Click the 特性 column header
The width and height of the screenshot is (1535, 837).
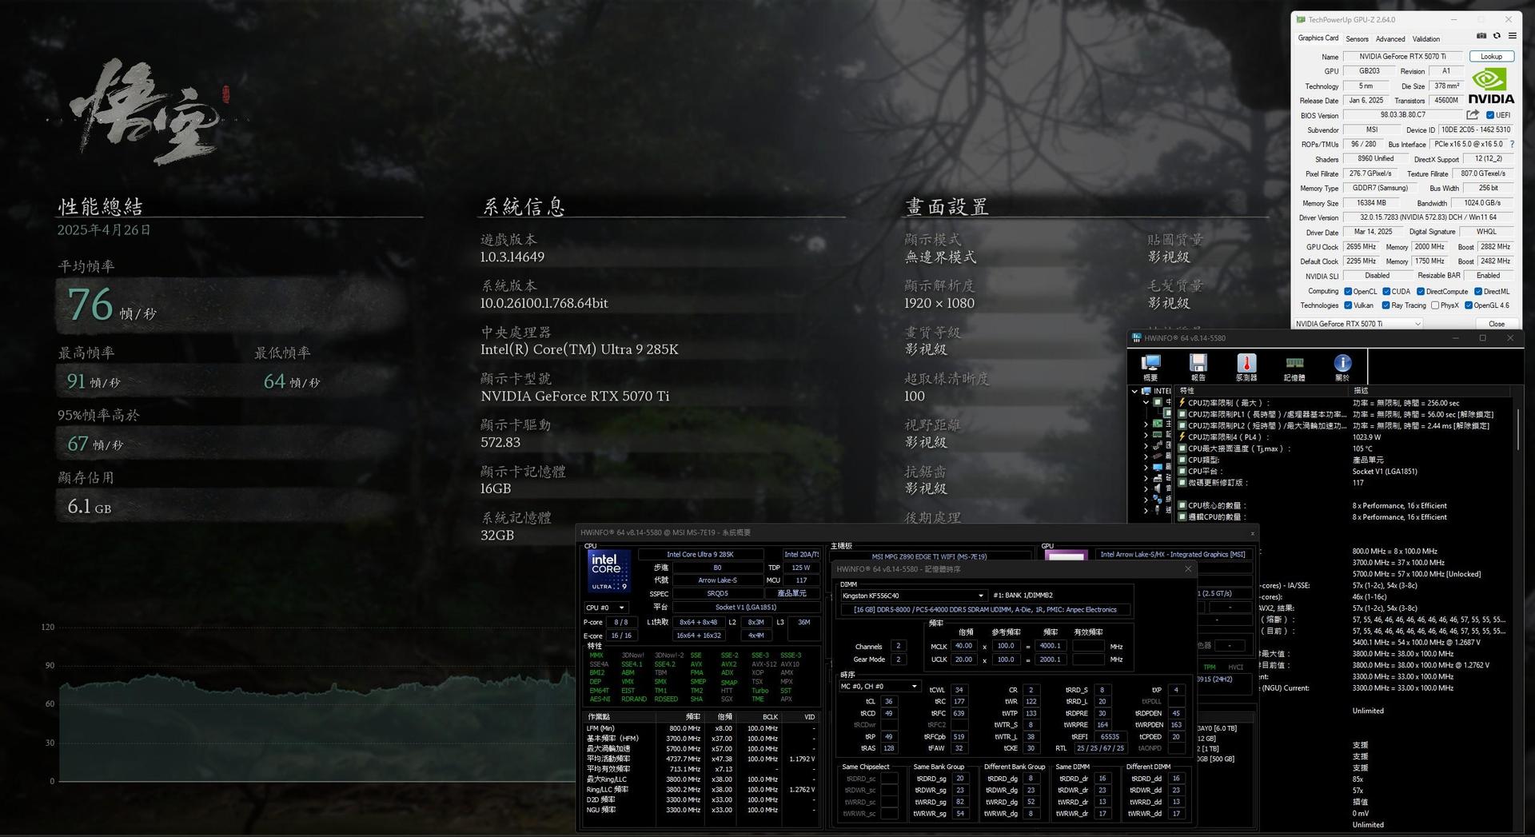1262,391
